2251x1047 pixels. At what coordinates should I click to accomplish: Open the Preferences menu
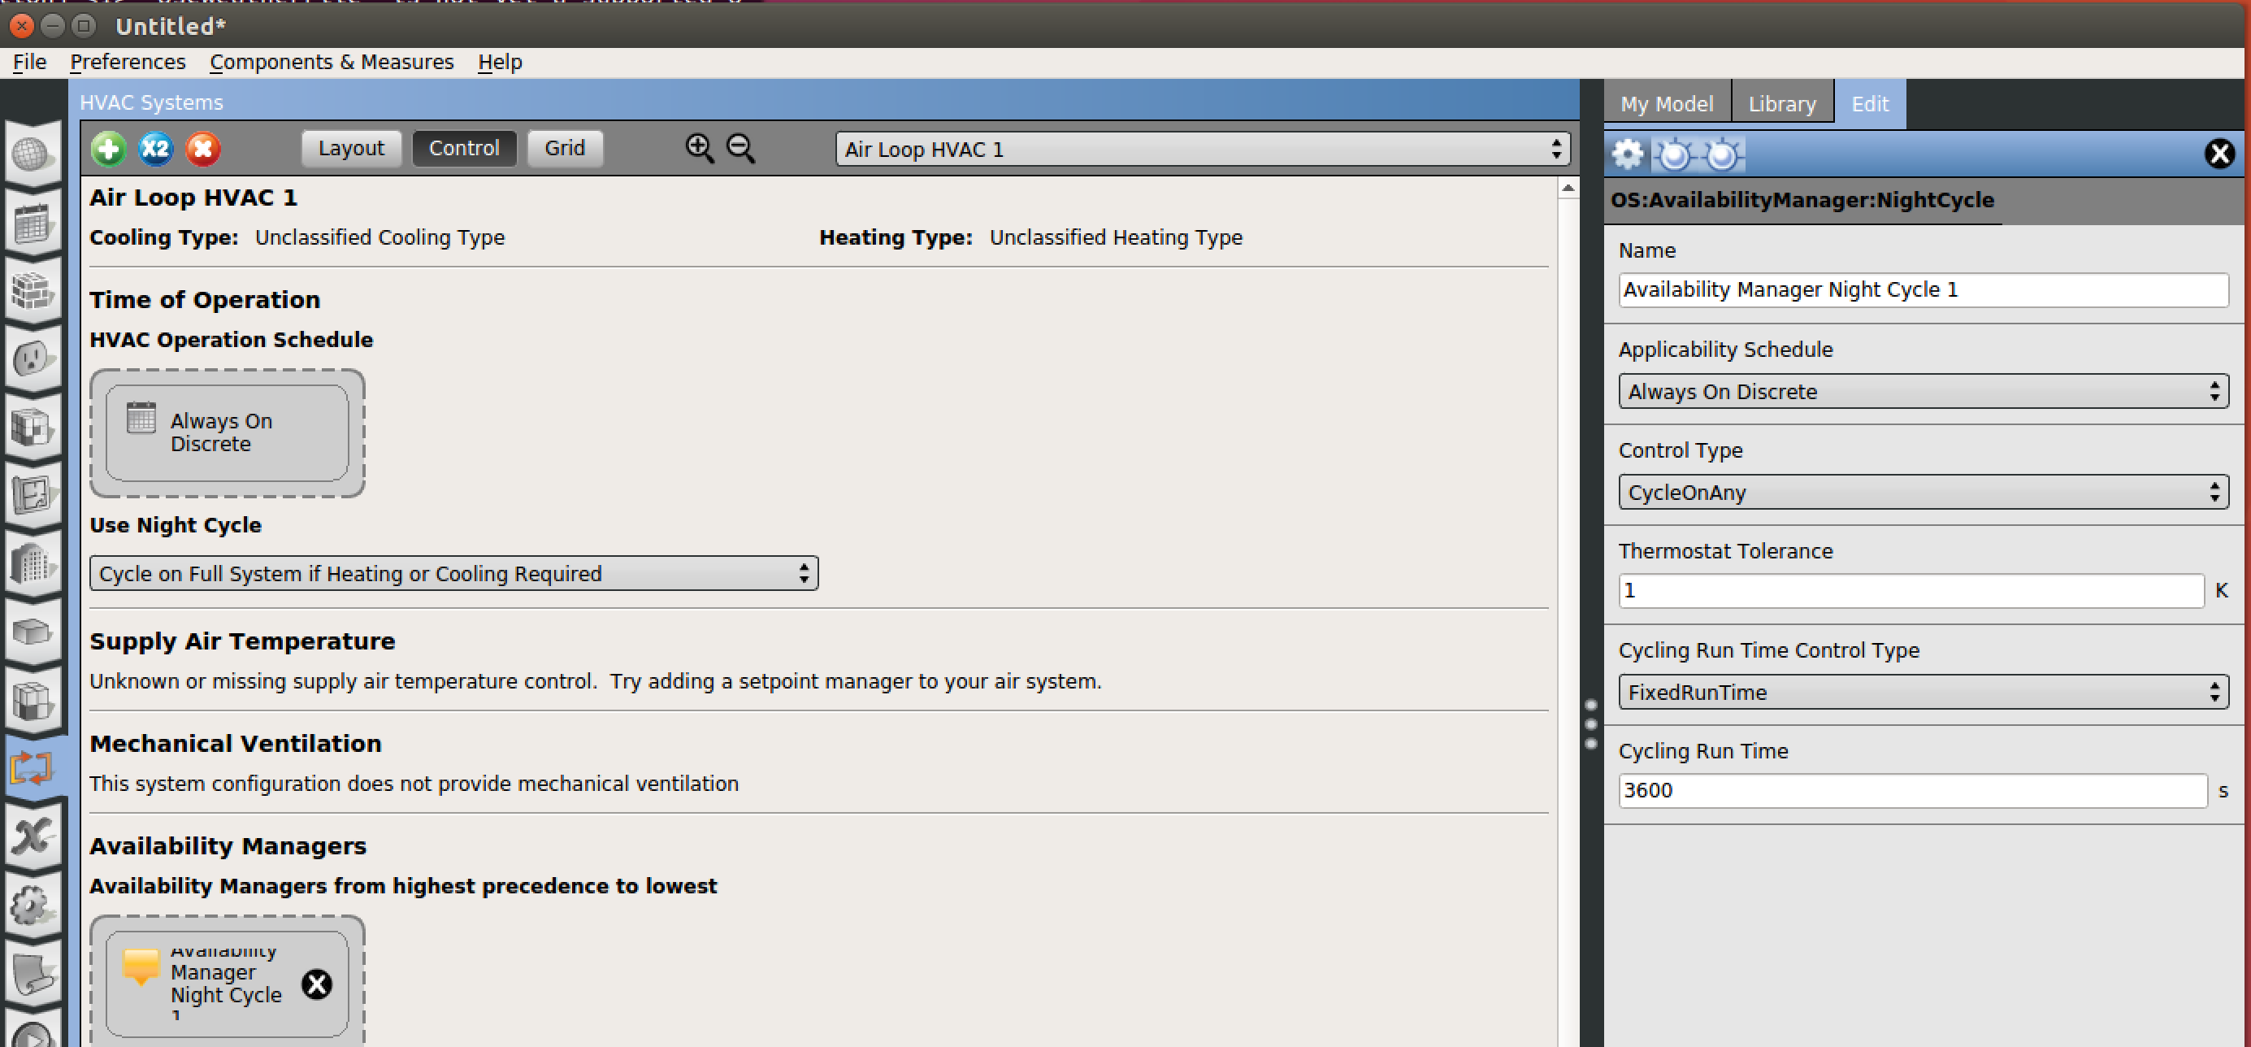127,61
